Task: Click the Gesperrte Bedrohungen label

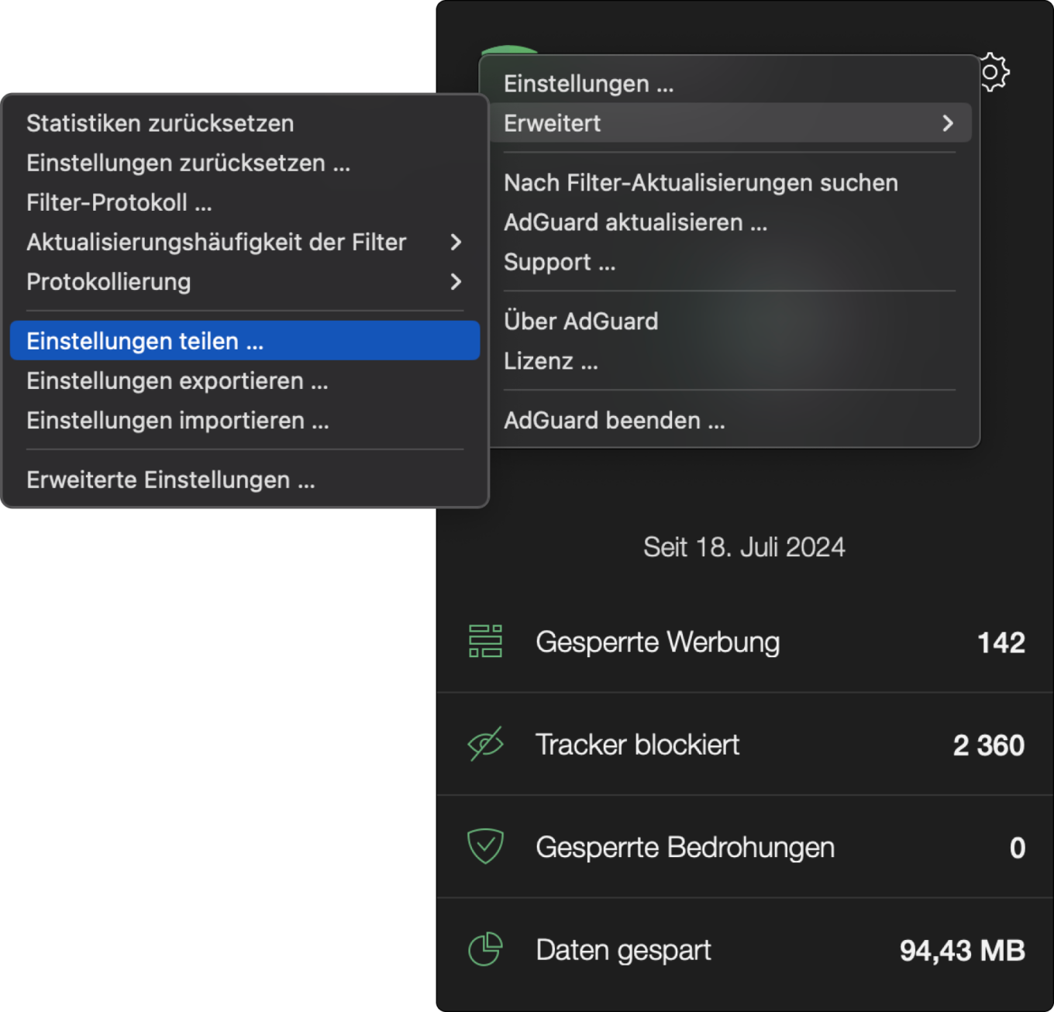Action: click(x=685, y=847)
